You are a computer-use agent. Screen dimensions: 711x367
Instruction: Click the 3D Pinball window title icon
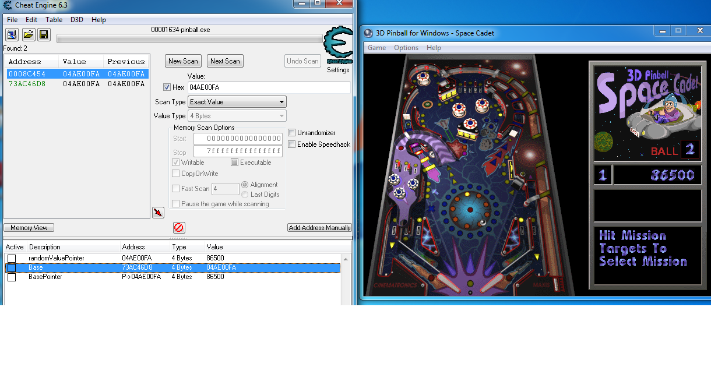pyautogui.click(x=367, y=33)
